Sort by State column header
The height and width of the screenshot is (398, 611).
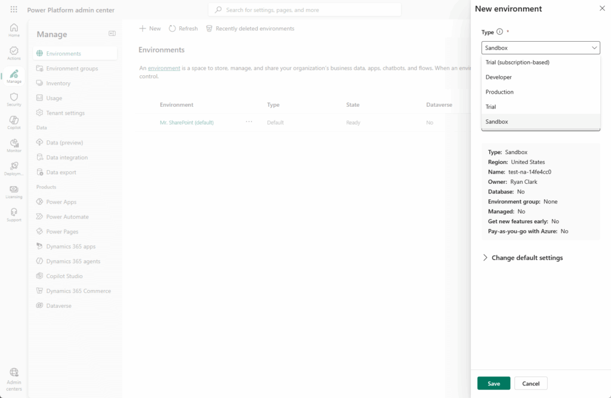tap(353, 104)
